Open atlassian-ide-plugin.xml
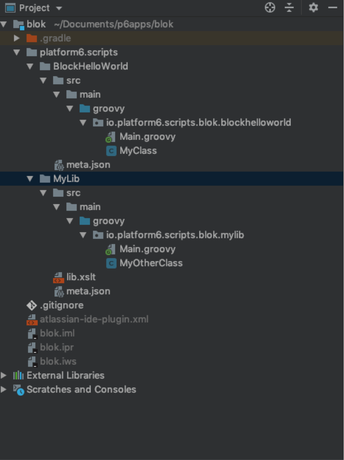This screenshot has height=460, width=344. (94, 319)
